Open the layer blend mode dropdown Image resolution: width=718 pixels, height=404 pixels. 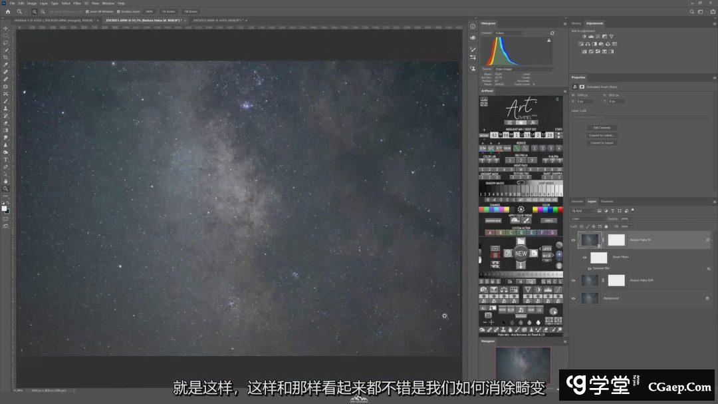click(x=588, y=218)
